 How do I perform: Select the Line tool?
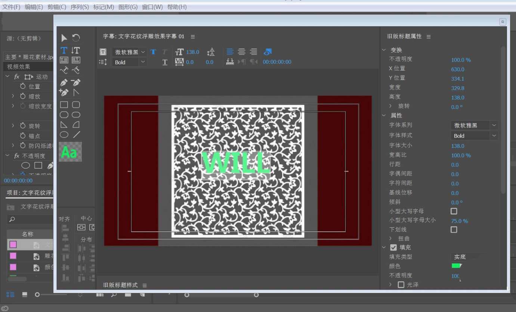tap(76, 135)
